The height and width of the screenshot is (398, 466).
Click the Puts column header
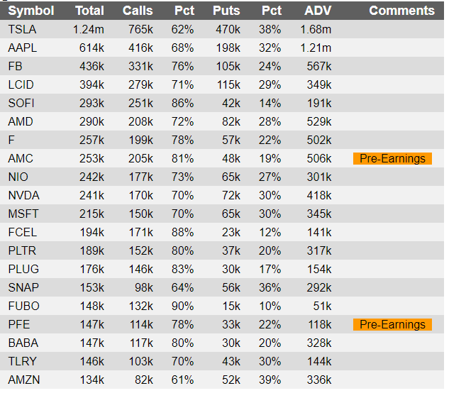pos(226,11)
